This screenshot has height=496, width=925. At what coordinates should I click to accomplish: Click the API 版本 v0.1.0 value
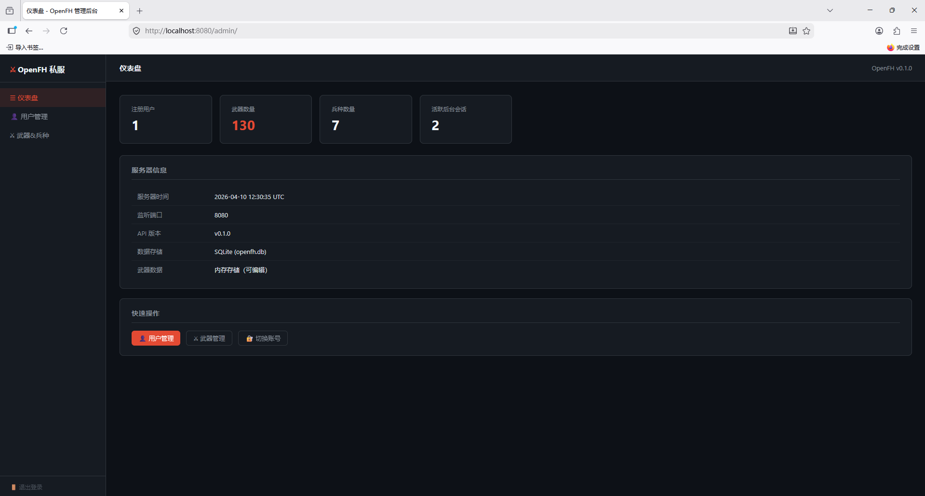(222, 233)
